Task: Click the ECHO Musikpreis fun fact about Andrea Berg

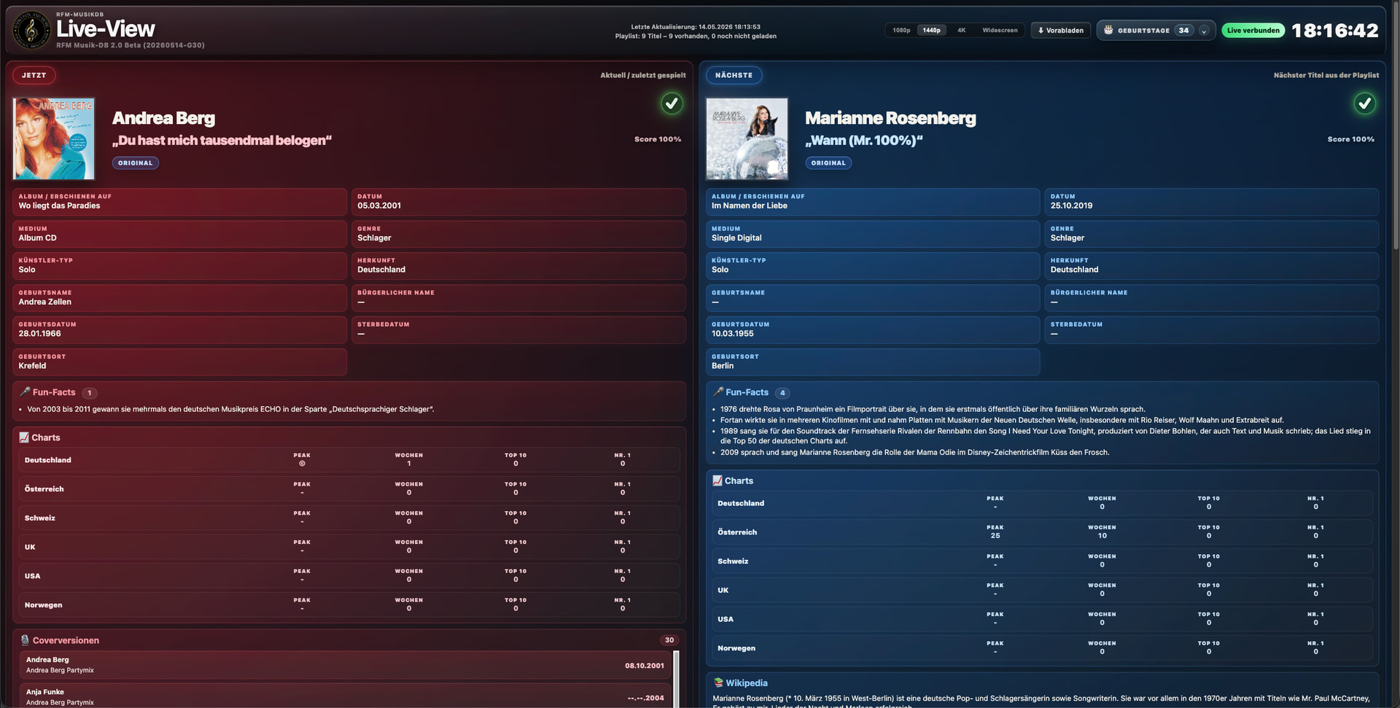Action: [x=230, y=409]
